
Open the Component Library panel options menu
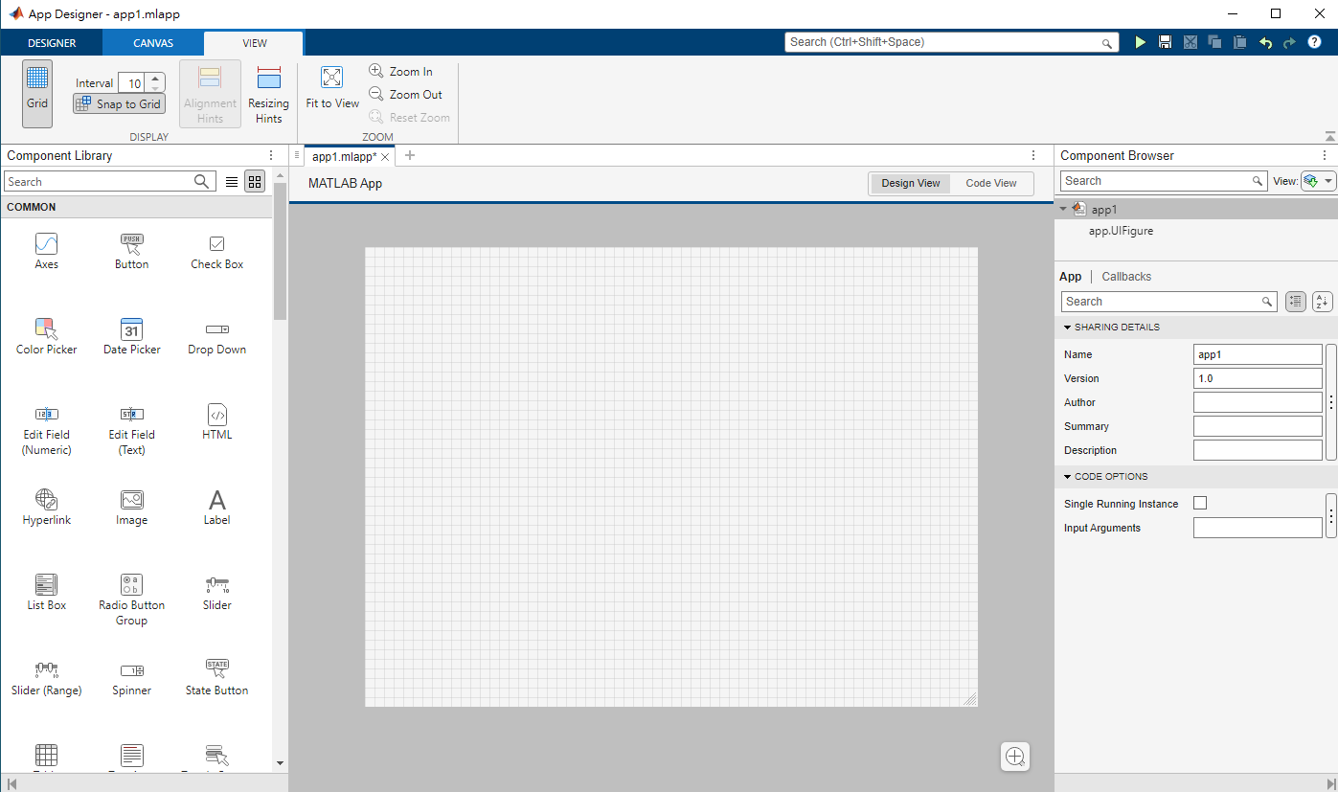point(271,155)
